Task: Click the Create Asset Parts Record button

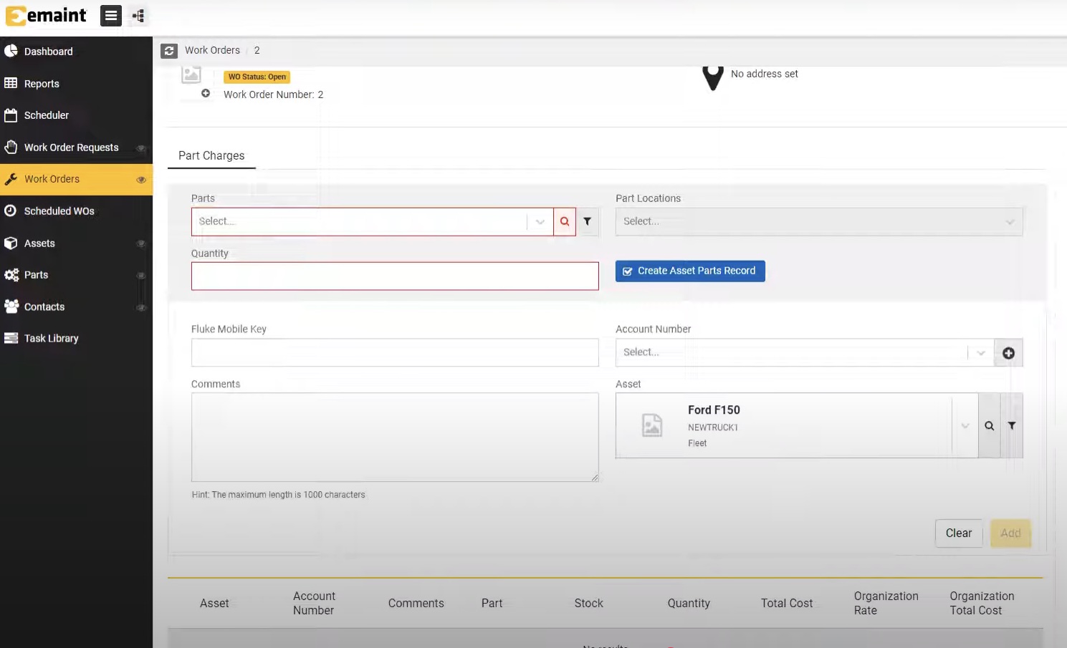Action: coord(689,271)
